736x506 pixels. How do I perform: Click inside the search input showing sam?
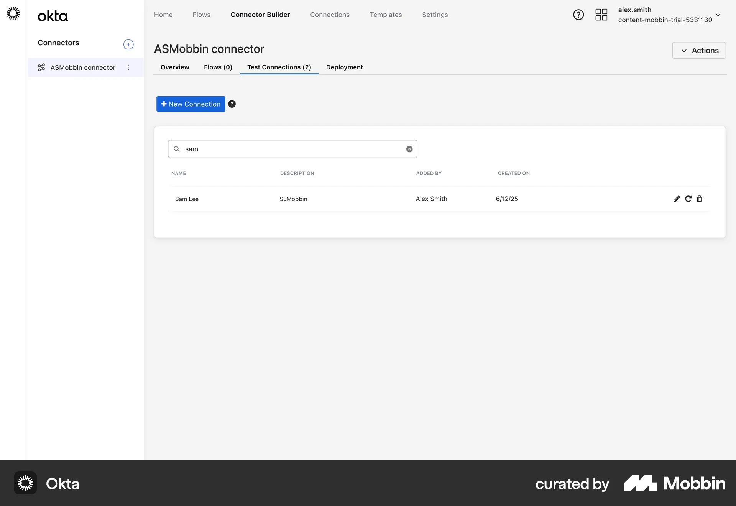tap(291, 149)
